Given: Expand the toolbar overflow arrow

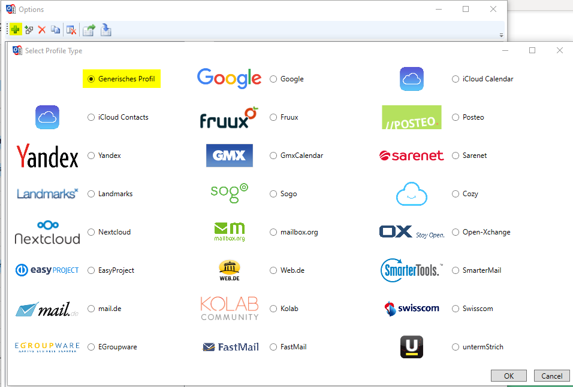Looking at the screenshot, I should click(502, 35).
